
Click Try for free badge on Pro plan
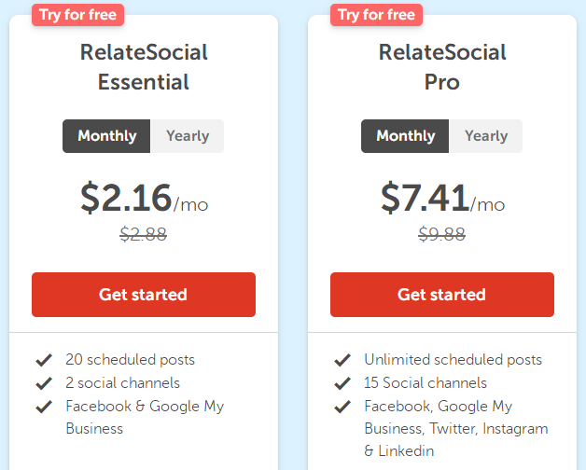(x=377, y=15)
